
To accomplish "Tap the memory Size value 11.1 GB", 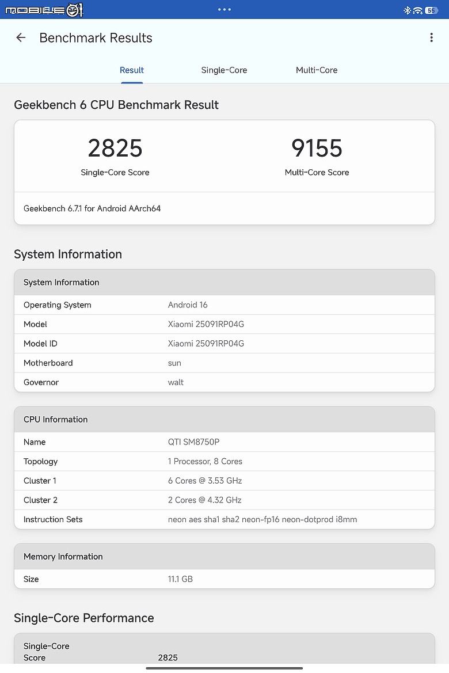I will pyautogui.click(x=180, y=579).
